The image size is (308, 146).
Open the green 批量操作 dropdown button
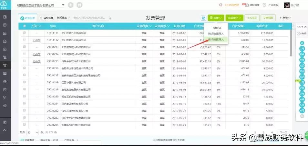(234, 18)
